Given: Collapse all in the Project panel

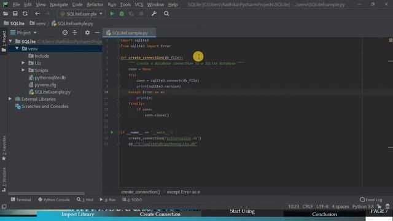Looking at the screenshot, I should coord(75,33).
